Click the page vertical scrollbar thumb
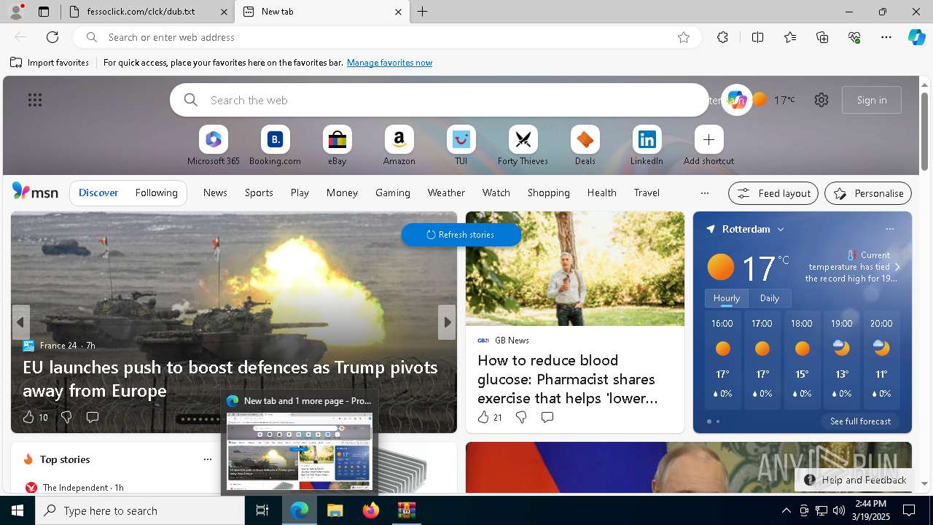933x525 pixels. point(924,131)
